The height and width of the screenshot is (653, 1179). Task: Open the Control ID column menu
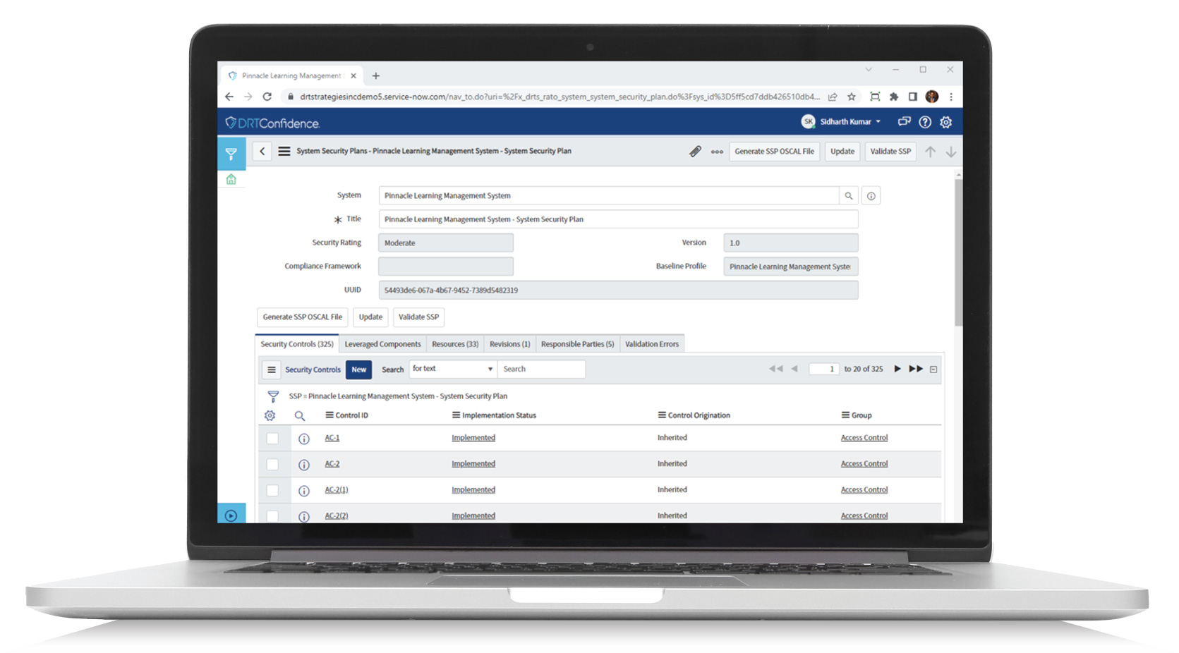pyautogui.click(x=329, y=415)
